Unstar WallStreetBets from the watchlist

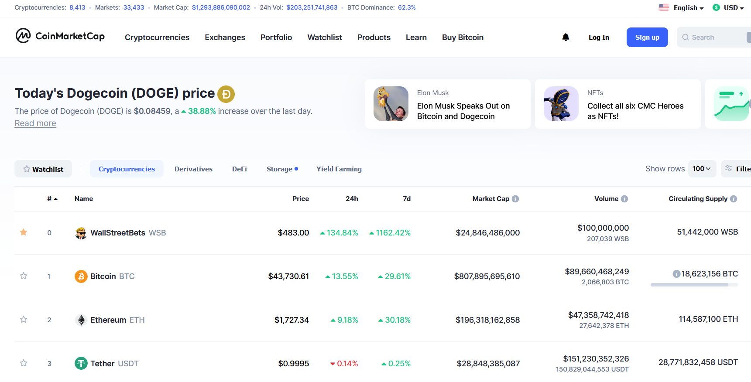point(24,232)
